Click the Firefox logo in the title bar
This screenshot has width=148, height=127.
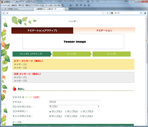2,2
